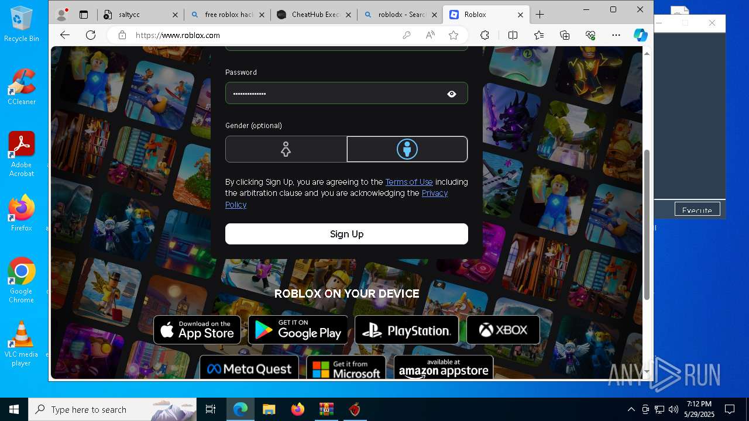Select the male gender option
Image resolution: width=749 pixels, height=421 pixels.
(x=407, y=149)
